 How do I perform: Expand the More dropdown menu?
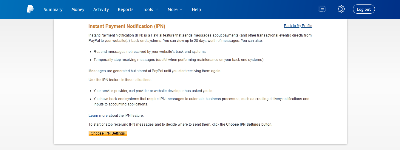tap(175, 10)
